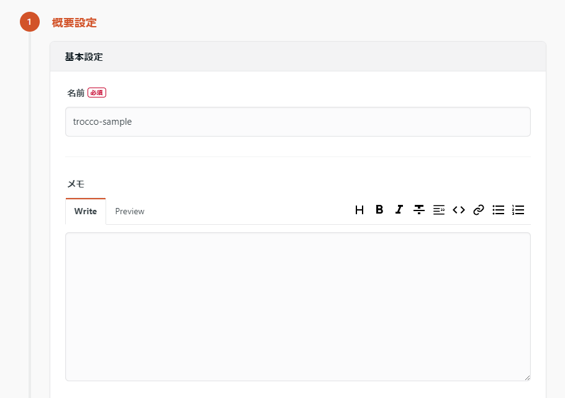
Task: Add a numbered list in memo
Action: (518, 210)
